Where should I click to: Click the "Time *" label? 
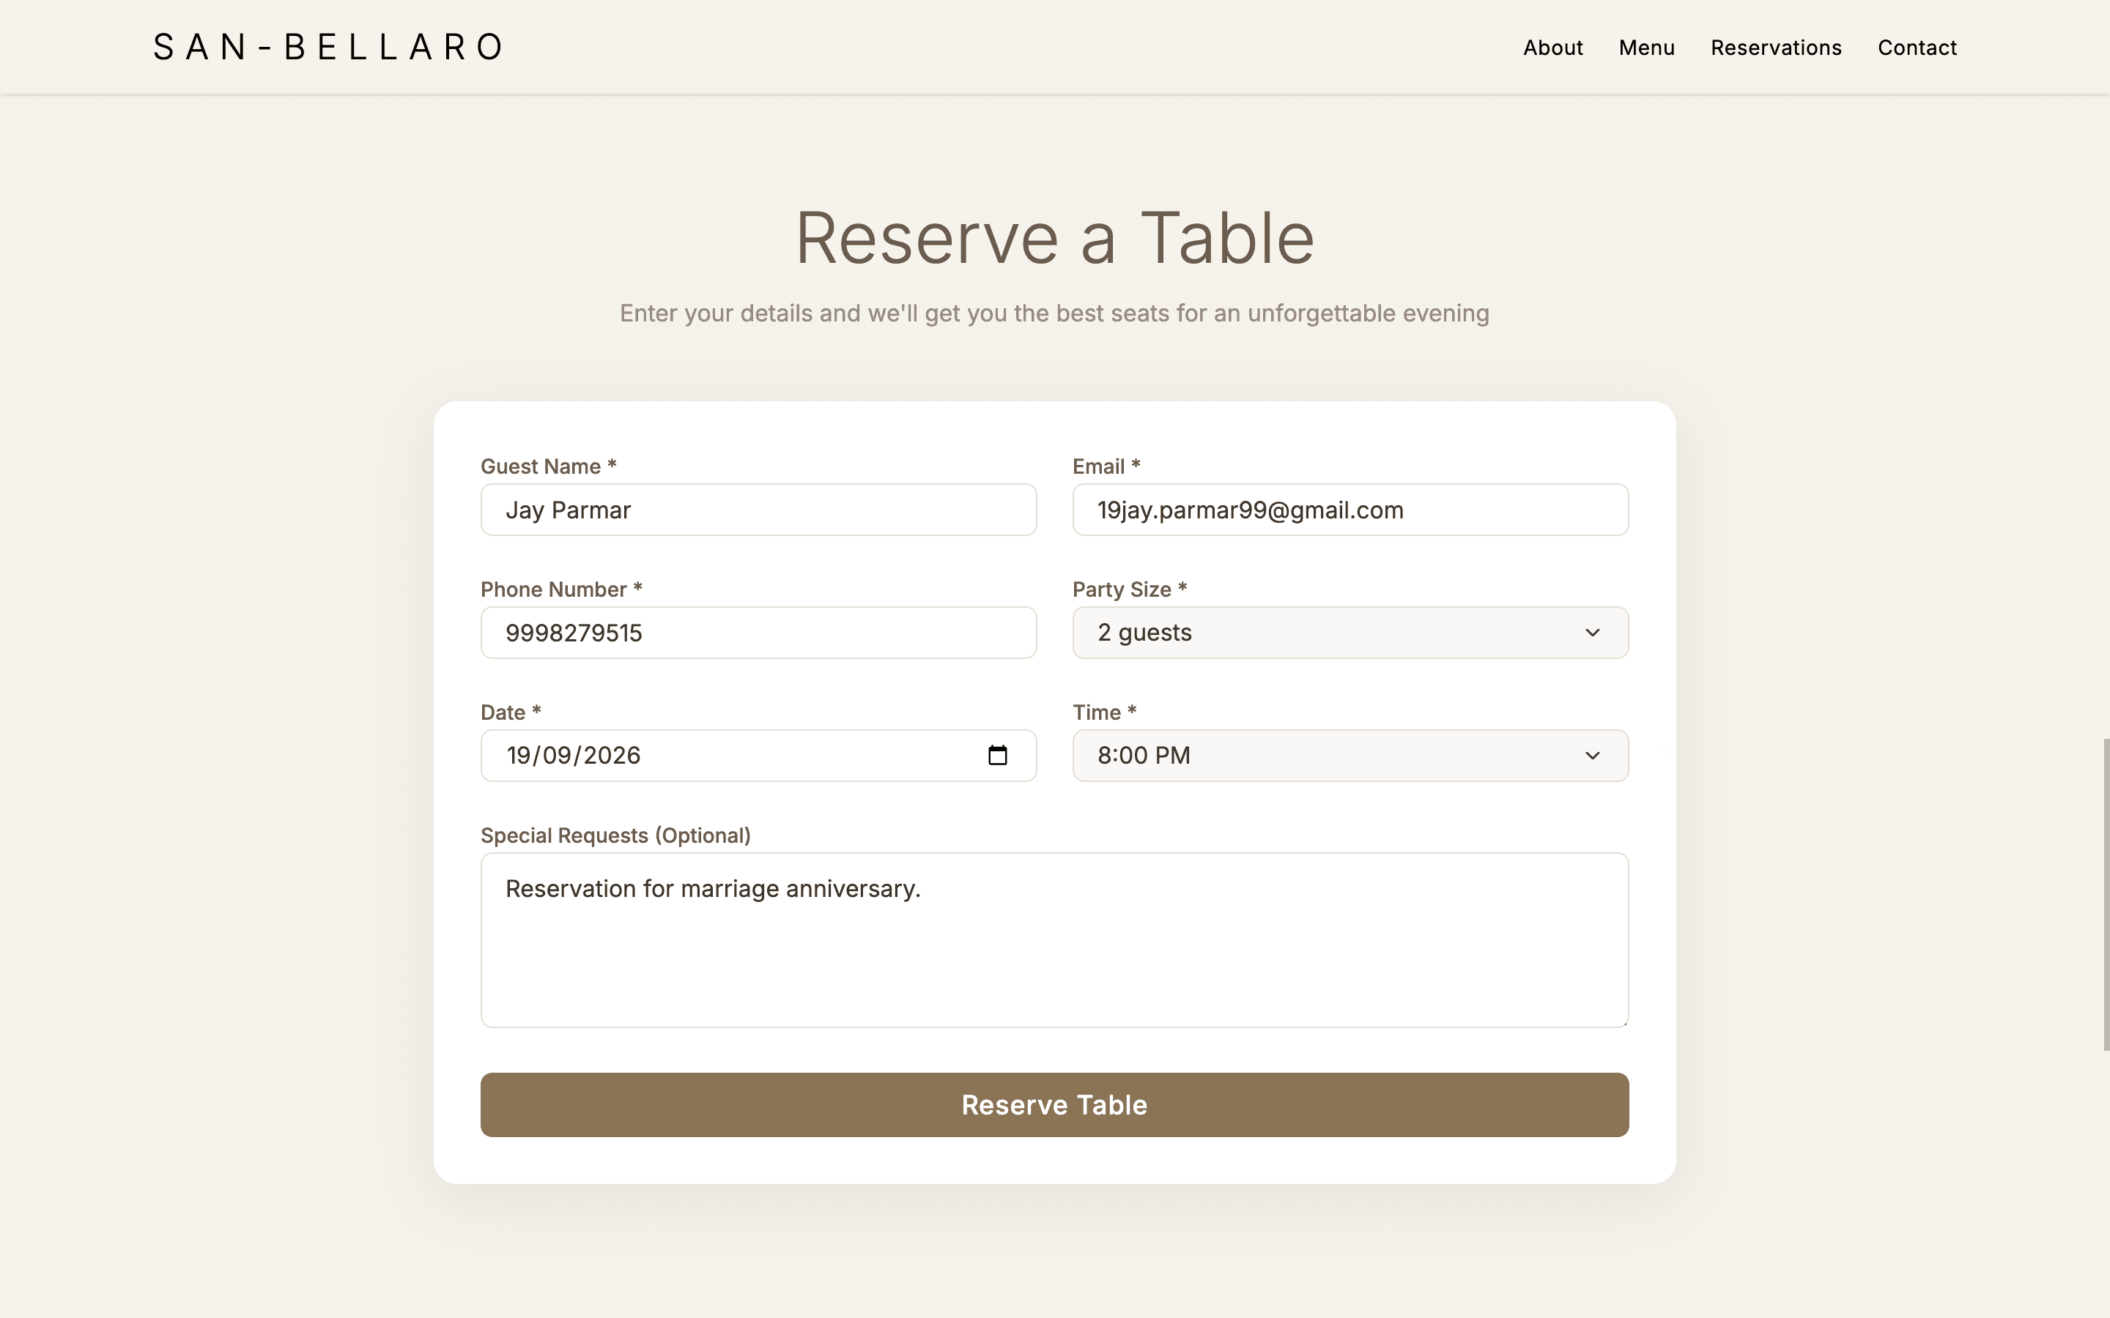click(x=1104, y=712)
